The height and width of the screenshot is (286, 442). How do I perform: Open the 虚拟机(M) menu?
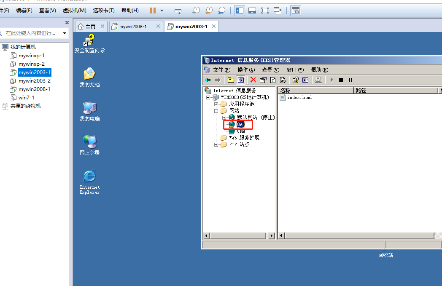(x=74, y=11)
